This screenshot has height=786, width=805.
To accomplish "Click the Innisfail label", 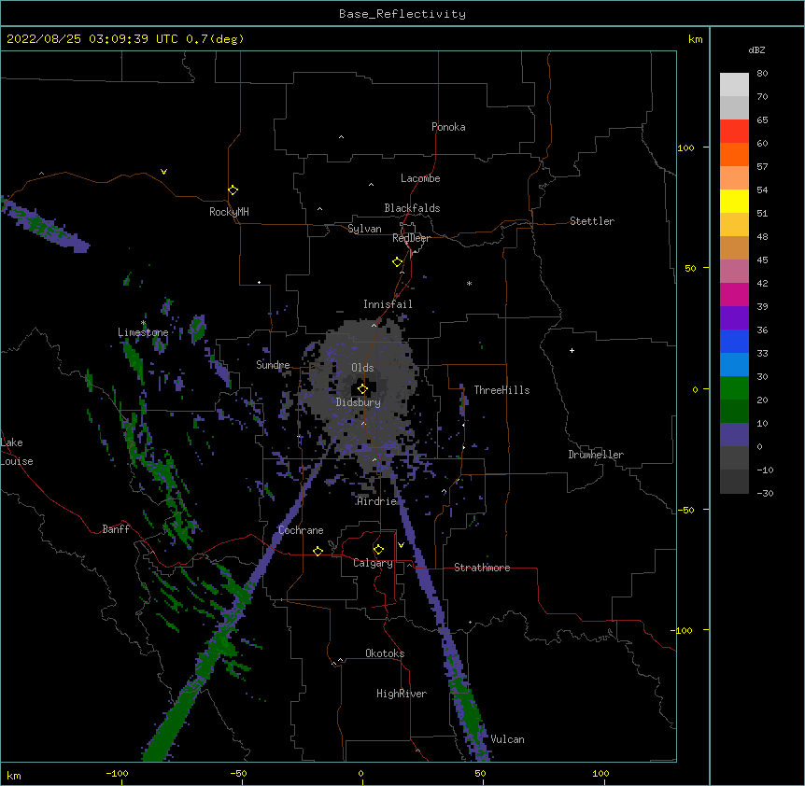I will point(388,304).
